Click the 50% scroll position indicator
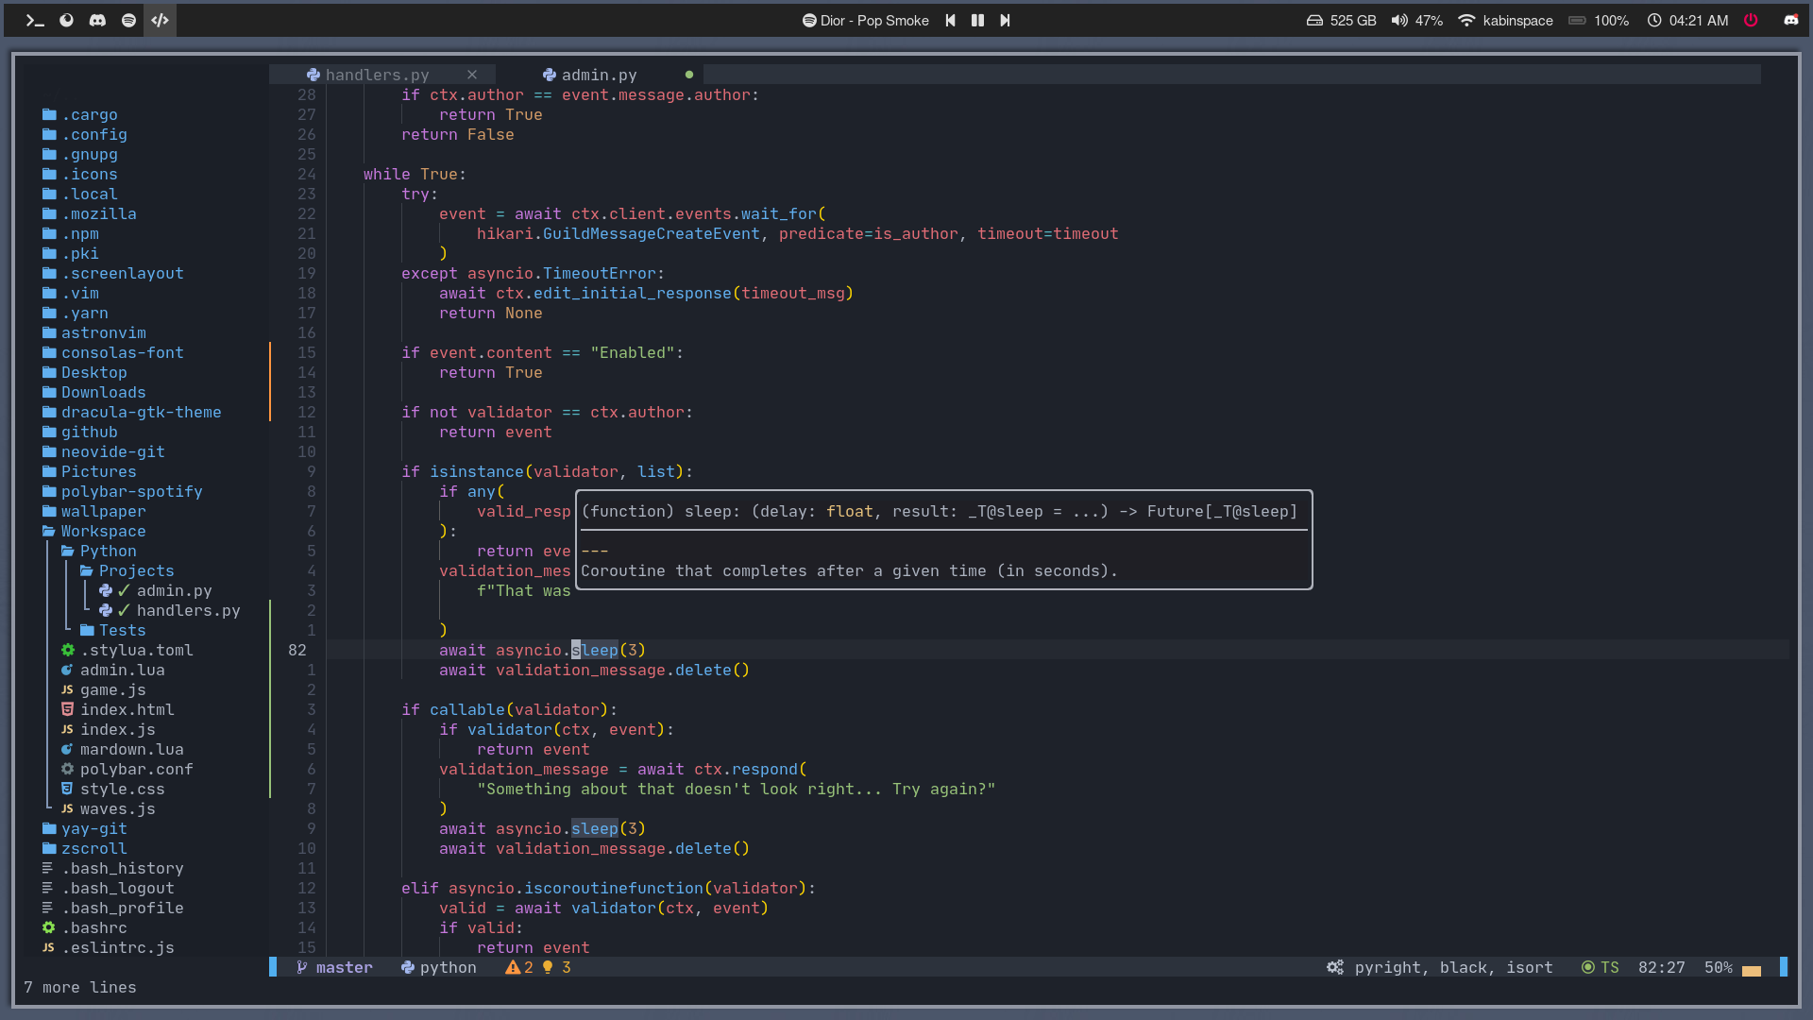The image size is (1813, 1020). pyautogui.click(x=1718, y=967)
